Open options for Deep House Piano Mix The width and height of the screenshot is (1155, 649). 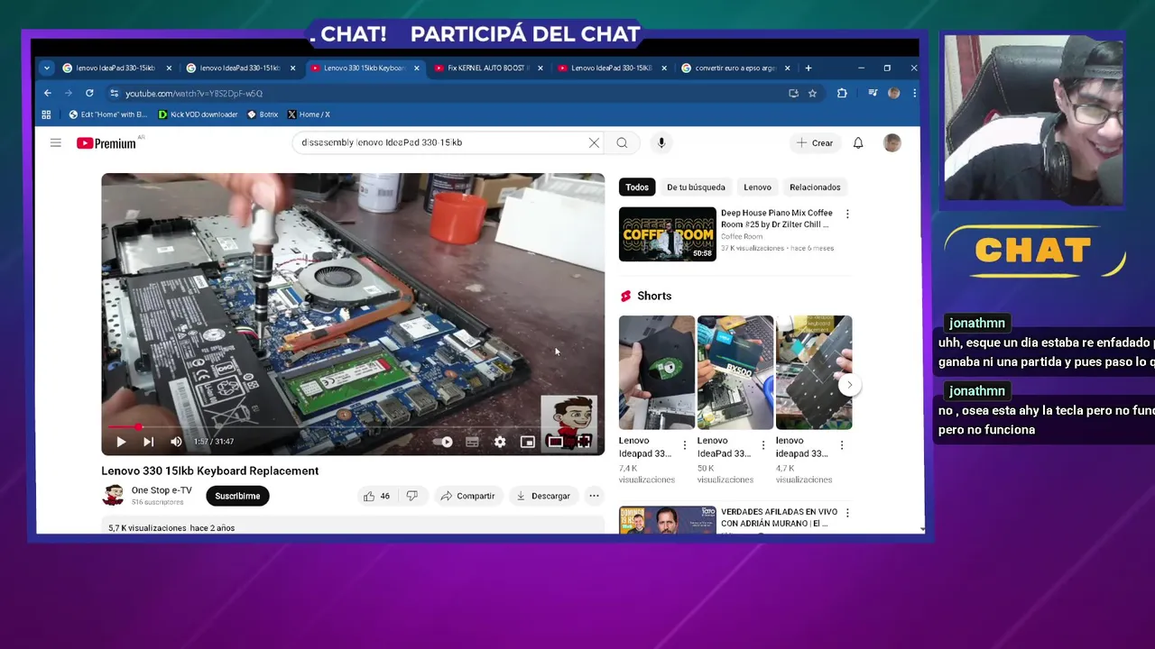(x=846, y=214)
